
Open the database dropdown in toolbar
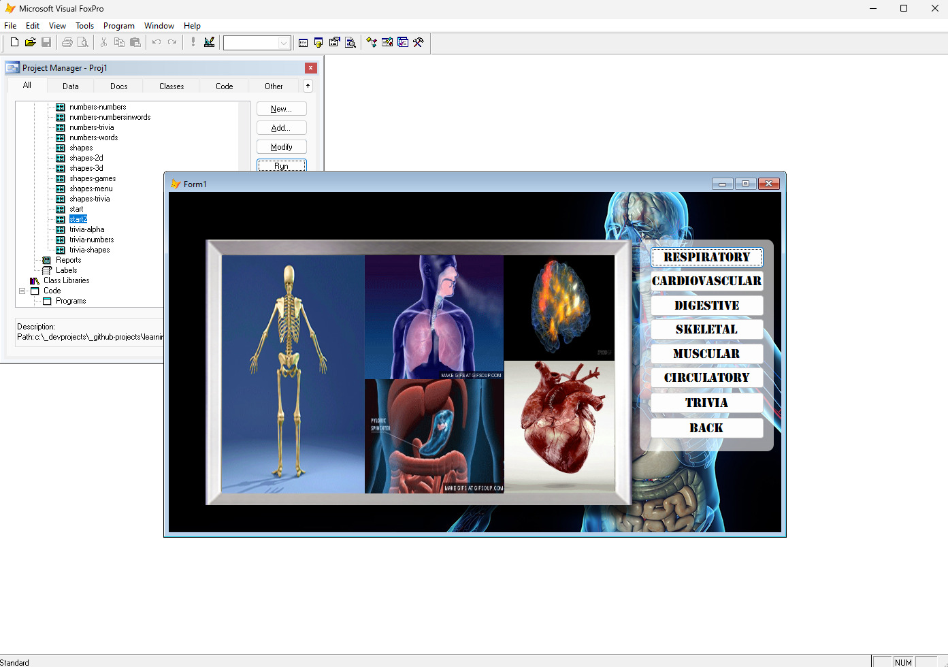(284, 43)
